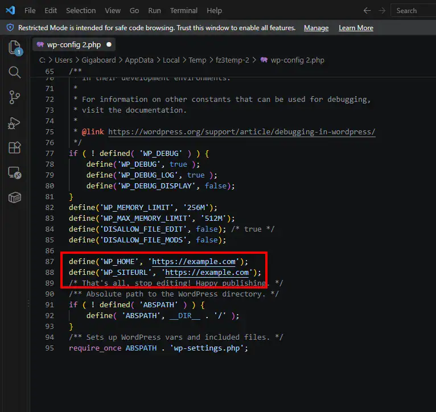The image size is (436, 412).
Task: Click the unsaved dot on wp-config 2.php tab
Action: (109, 44)
